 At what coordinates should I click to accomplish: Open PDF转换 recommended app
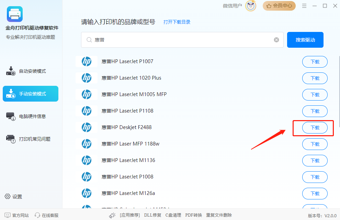193,215
